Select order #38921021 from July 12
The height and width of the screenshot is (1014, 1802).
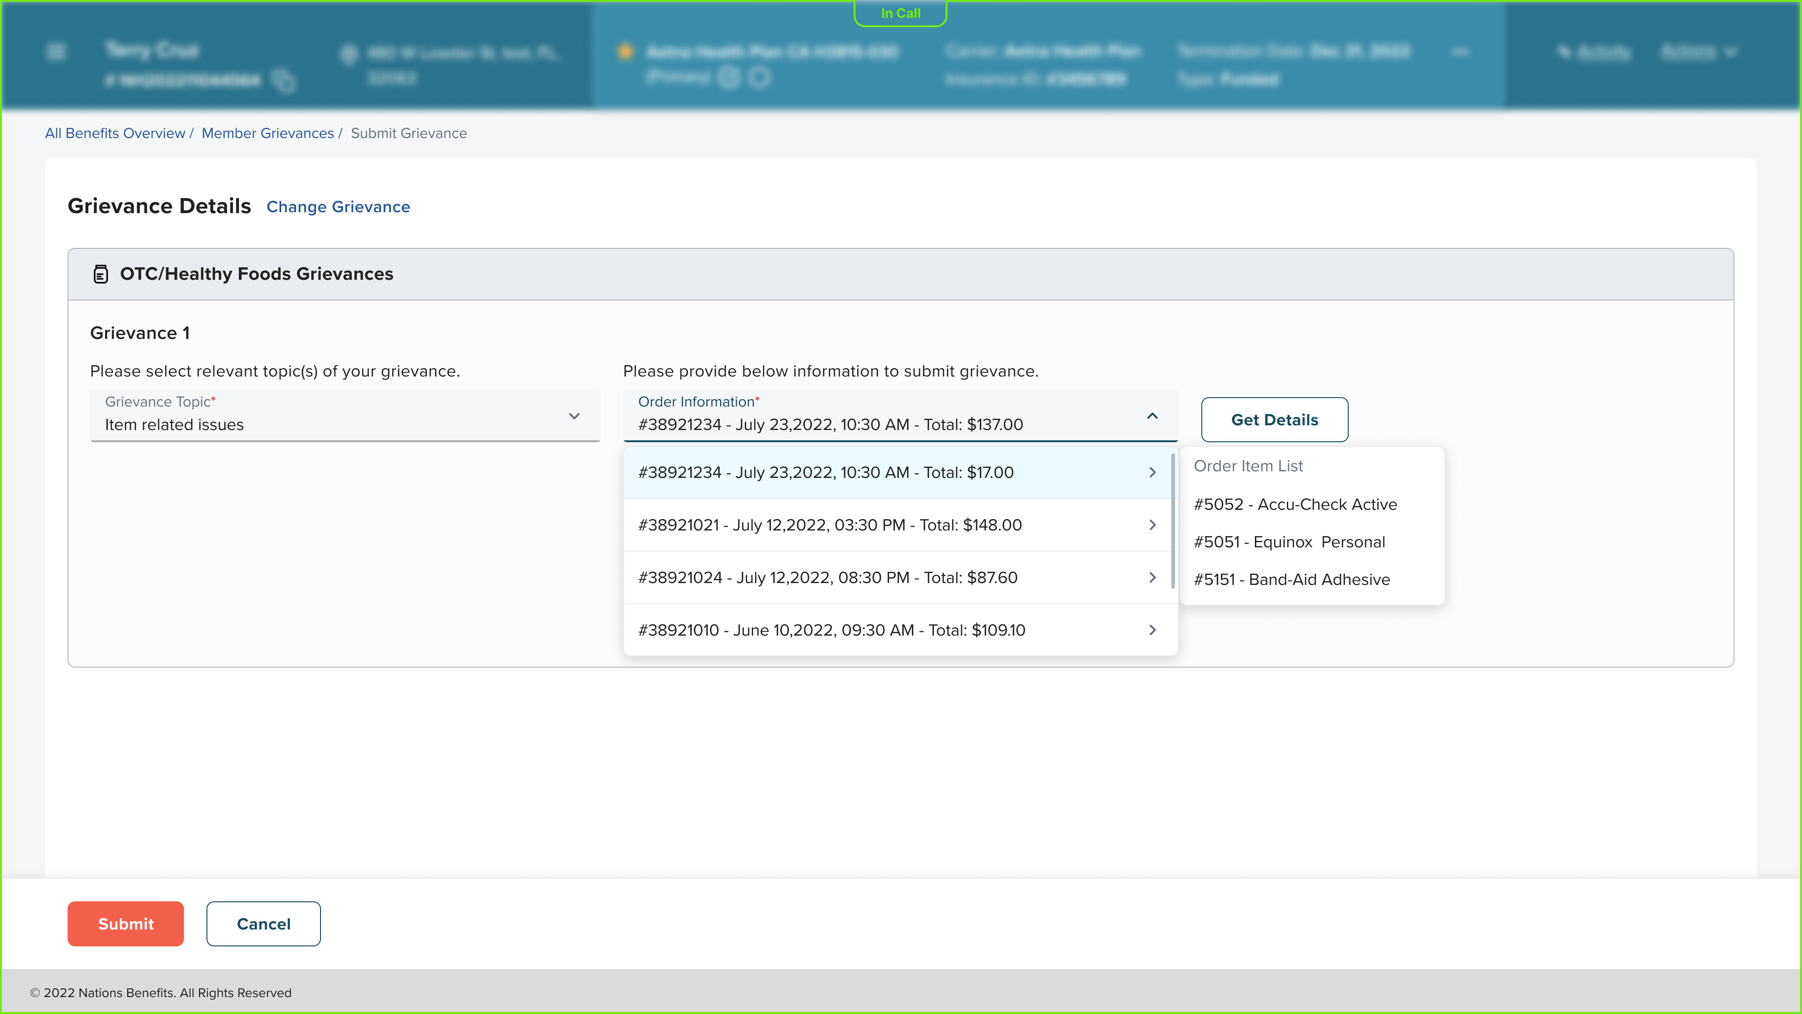pyautogui.click(x=898, y=525)
